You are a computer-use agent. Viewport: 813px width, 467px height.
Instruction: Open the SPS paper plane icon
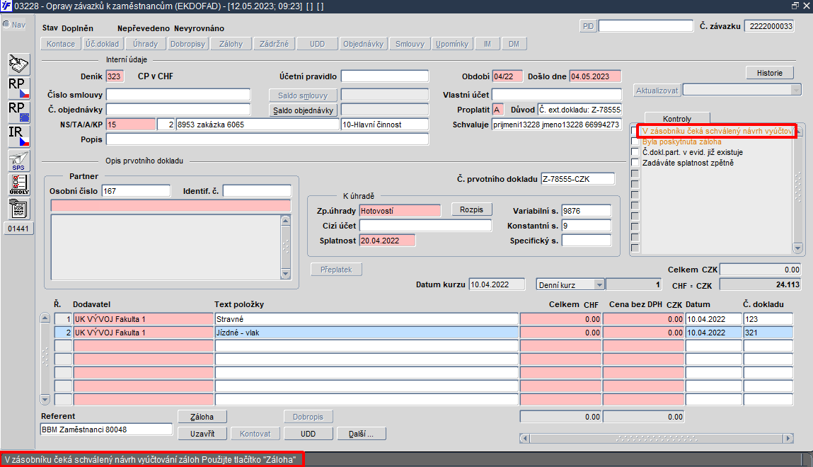coord(18,161)
